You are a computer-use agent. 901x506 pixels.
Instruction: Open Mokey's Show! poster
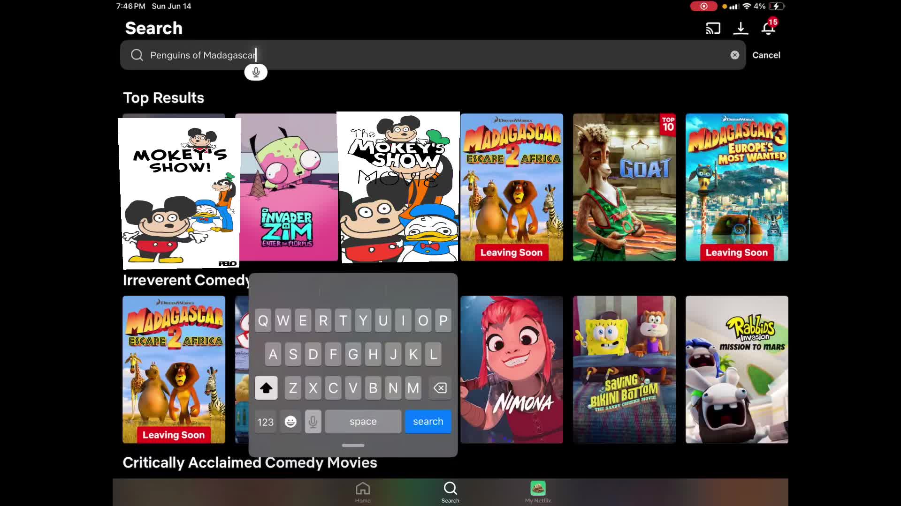pyautogui.click(x=179, y=193)
